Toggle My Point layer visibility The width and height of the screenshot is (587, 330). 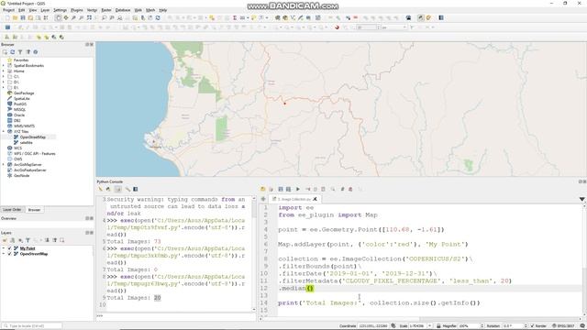click(x=10, y=248)
